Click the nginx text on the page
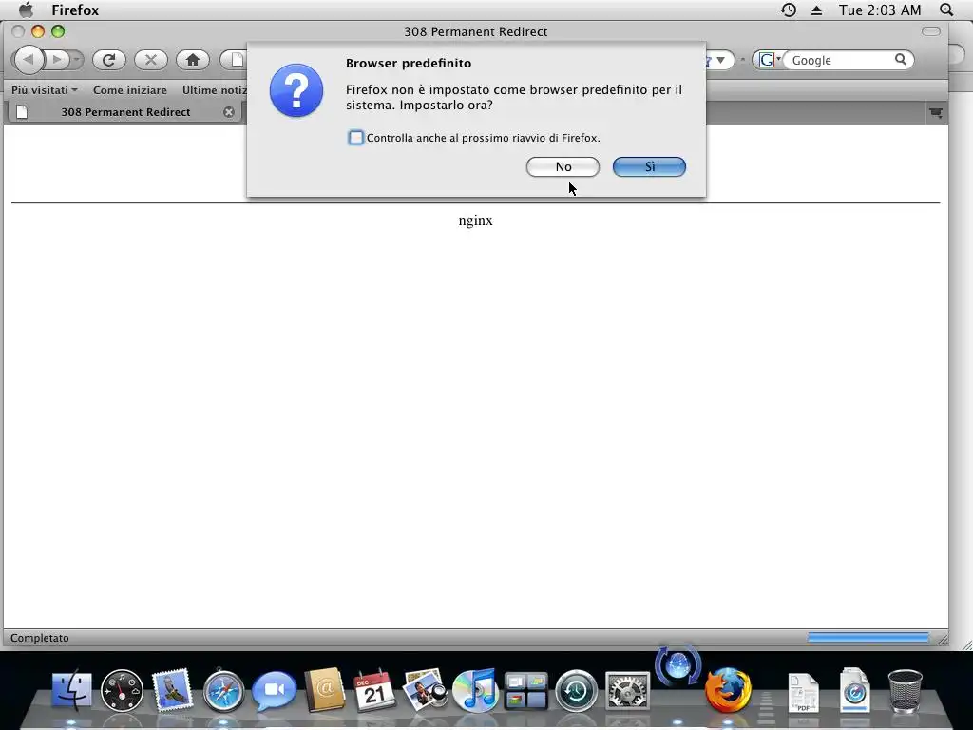 click(475, 221)
